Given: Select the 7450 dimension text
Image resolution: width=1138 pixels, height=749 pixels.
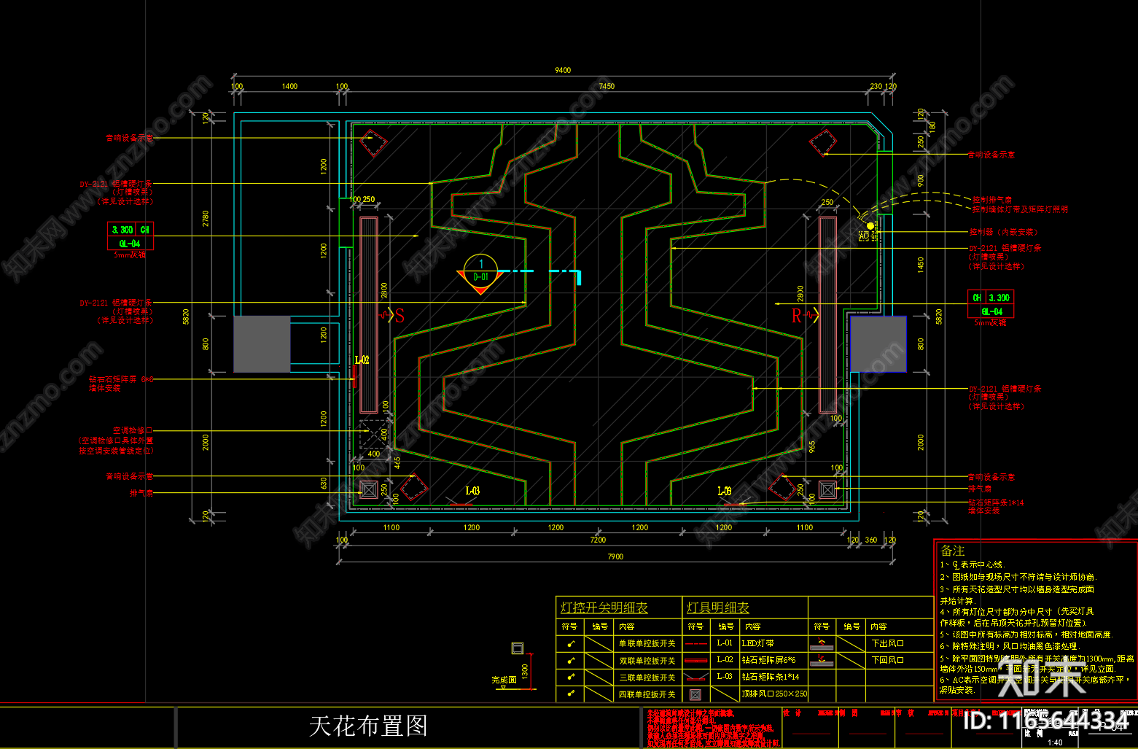Looking at the screenshot, I should point(607,86).
